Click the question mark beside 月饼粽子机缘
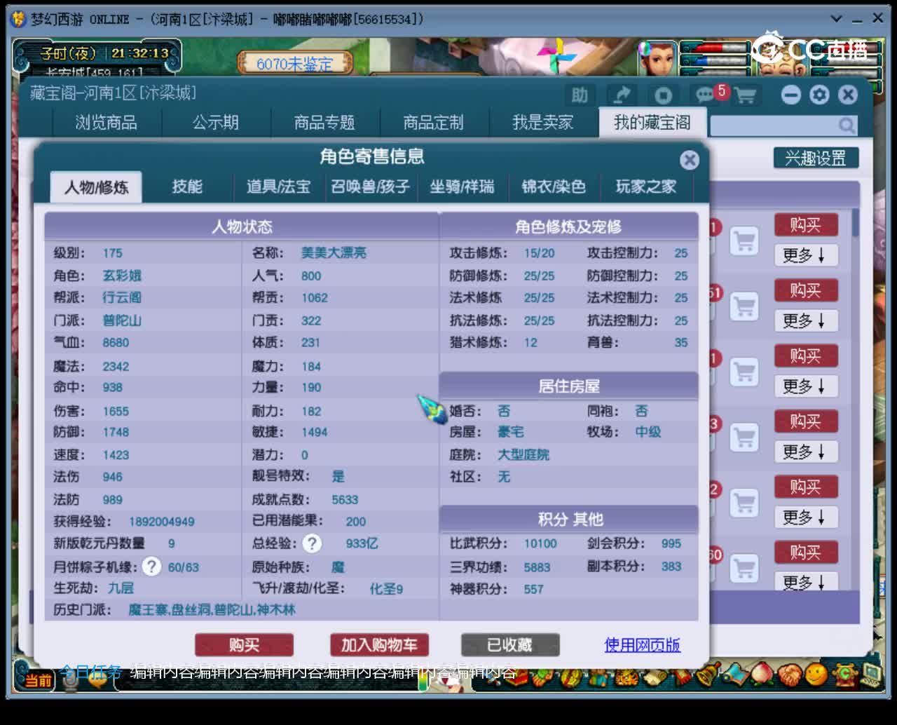This screenshot has width=897, height=725. coord(151,567)
